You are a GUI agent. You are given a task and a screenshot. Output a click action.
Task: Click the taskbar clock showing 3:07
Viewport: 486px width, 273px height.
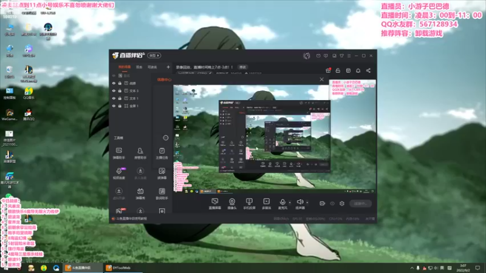click(x=464, y=268)
